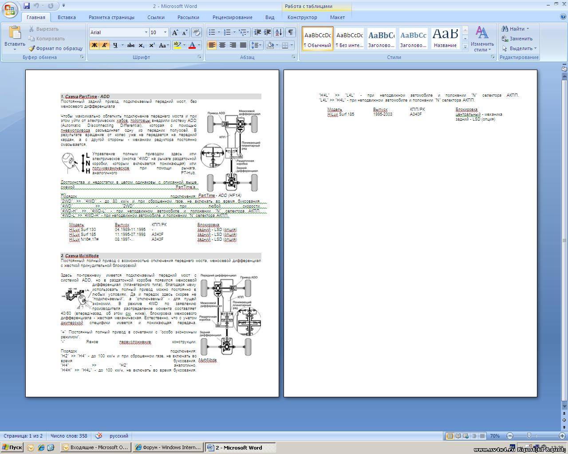Save the document via Quick Access toolbar

click(x=27, y=6)
